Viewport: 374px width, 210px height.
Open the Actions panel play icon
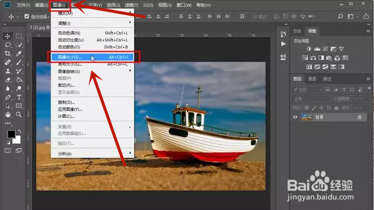tap(283, 44)
